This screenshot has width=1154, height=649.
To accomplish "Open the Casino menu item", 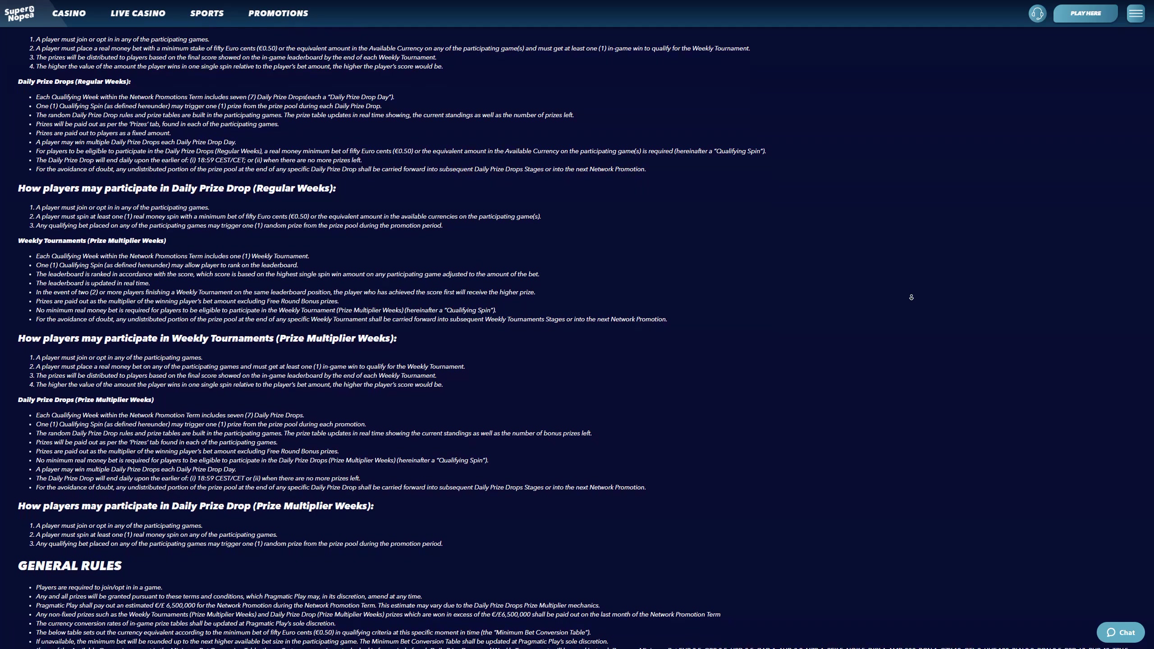I will [x=69, y=14].
